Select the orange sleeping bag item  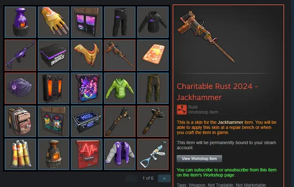coord(153,55)
